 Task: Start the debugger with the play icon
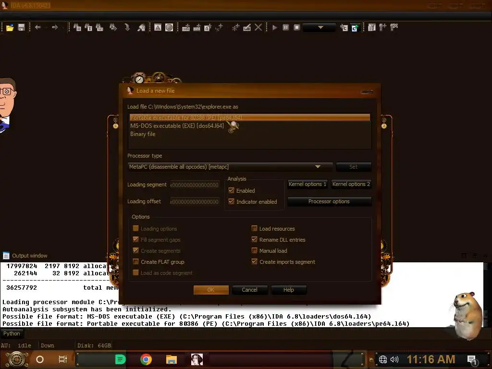tap(274, 27)
